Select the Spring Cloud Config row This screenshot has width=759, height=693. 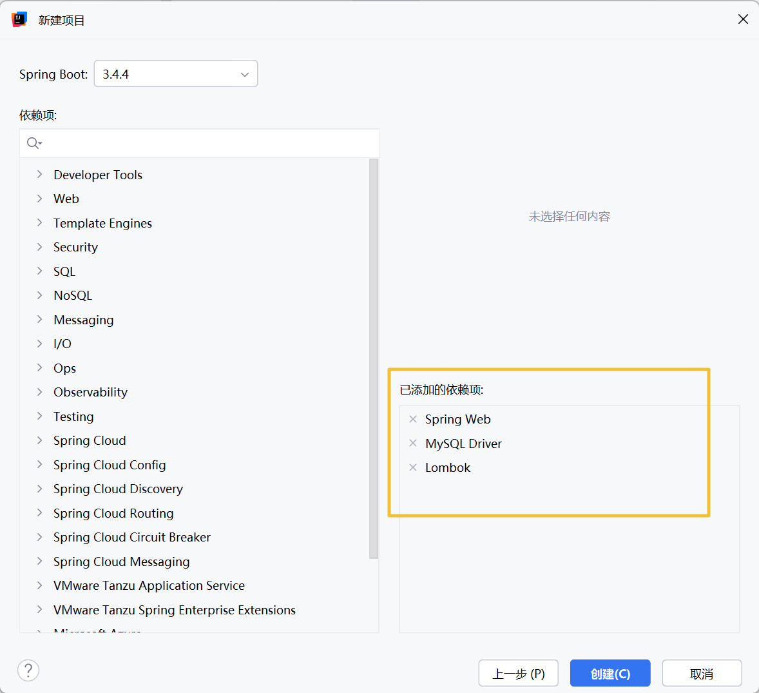[x=195, y=465]
